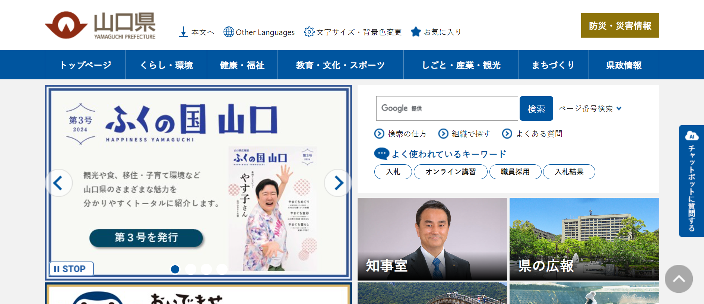Show the next carousel slide
704x304 pixels.
coord(338,183)
